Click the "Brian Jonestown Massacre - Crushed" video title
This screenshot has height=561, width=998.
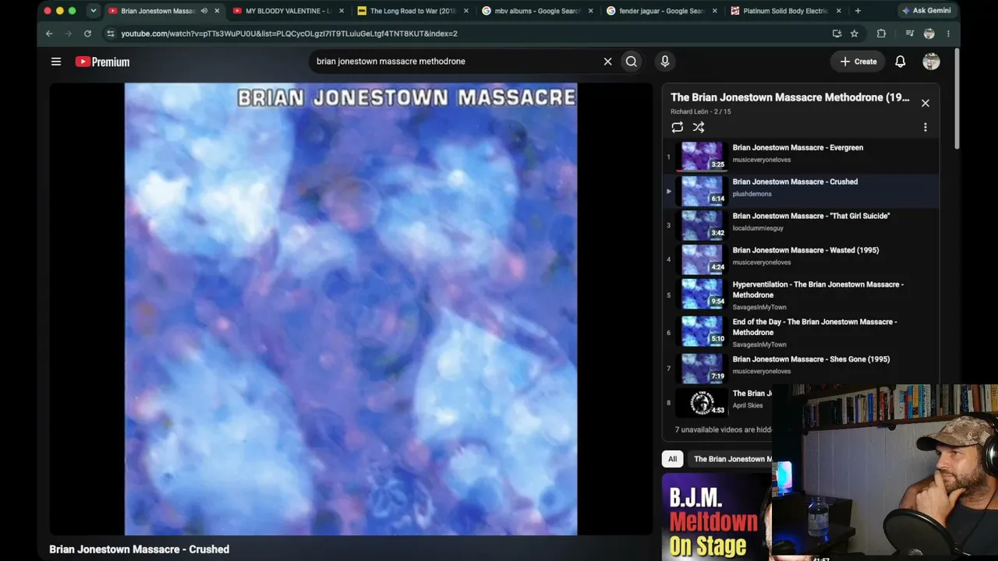[140, 549]
